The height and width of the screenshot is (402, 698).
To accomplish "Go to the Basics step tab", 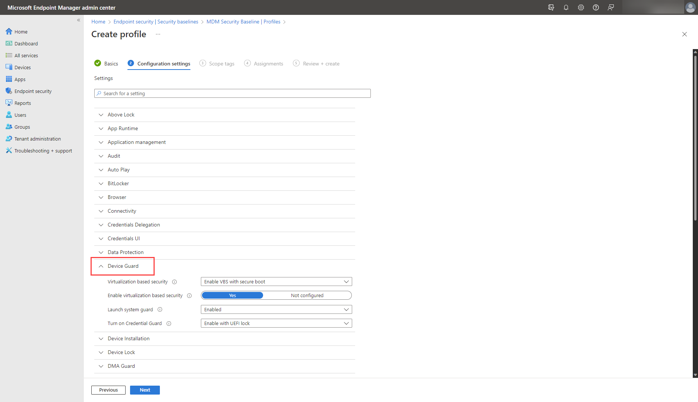I will coord(106,64).
